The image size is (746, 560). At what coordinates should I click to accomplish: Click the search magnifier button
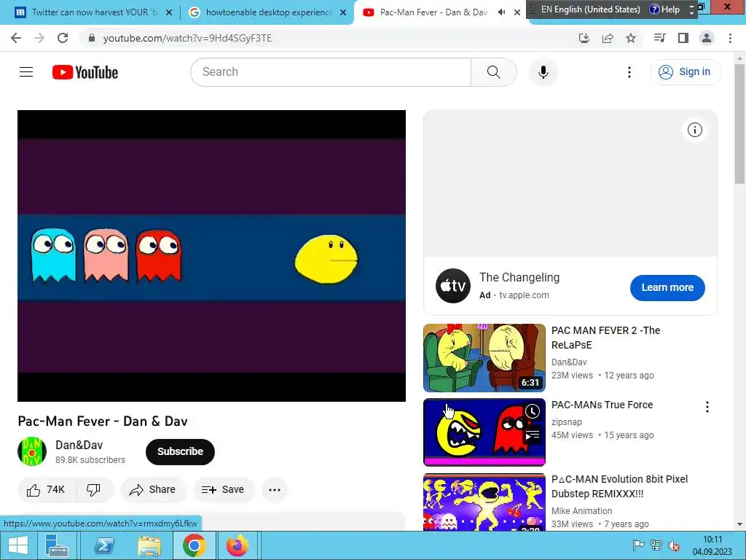(493, 72)
